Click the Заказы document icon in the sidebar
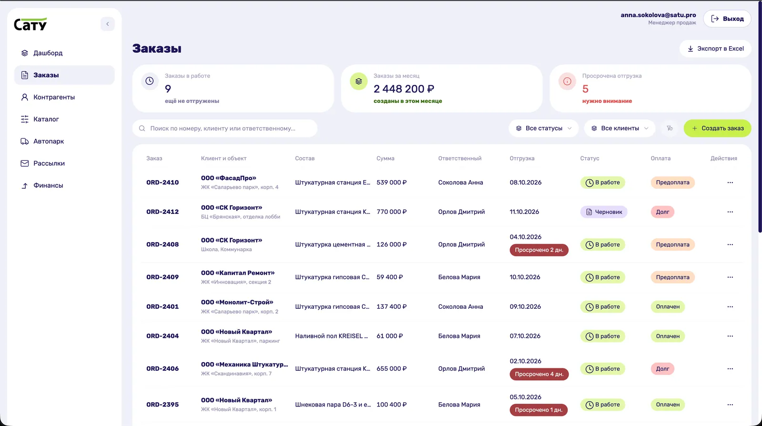The width and height of the screenshot is (762, 426). [25, 75]
